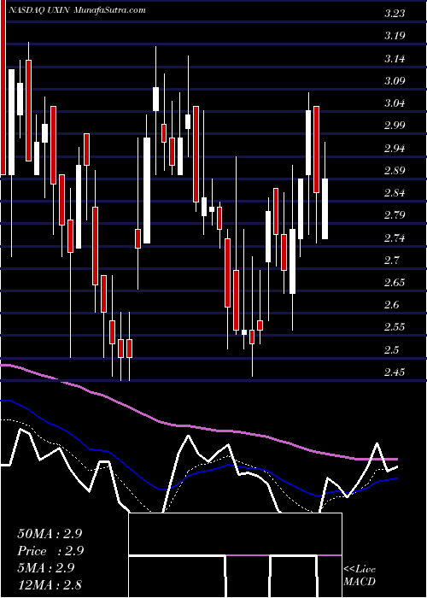Click the tall red candlestick at far left edge

click(3, 87)
